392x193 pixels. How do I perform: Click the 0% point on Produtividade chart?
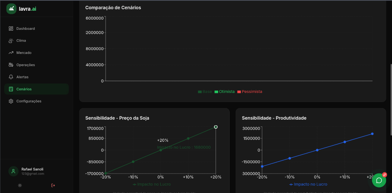click(x=317, y=150)
